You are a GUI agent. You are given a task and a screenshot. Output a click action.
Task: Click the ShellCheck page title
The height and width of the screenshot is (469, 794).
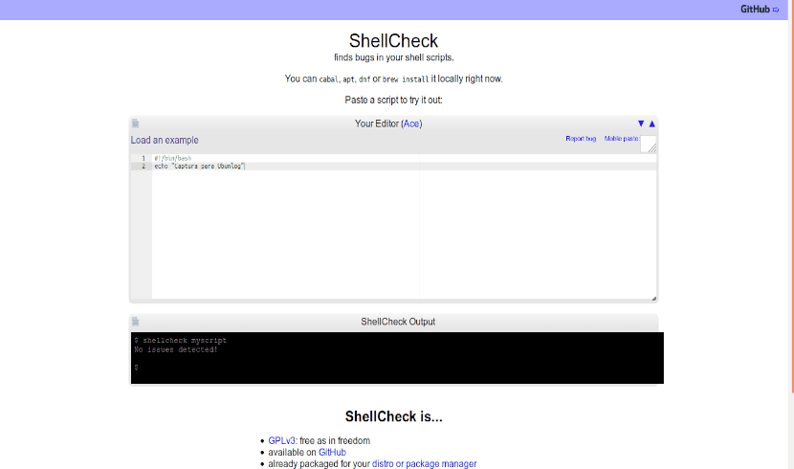pos(393,40)
